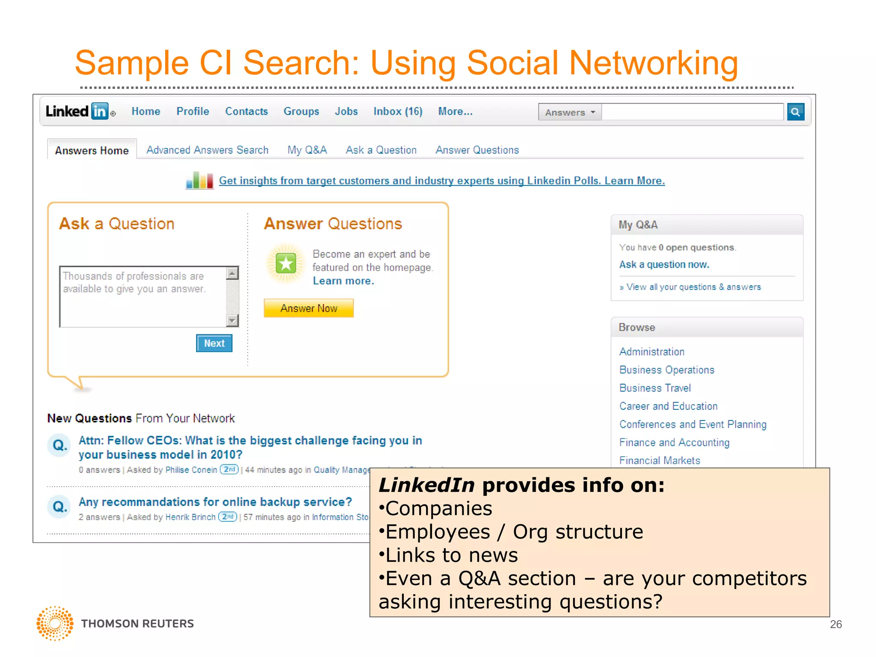The height and width of the screenshot is (657, 876).
Task: Click Ask a question now link
Action: click(664, 265)
